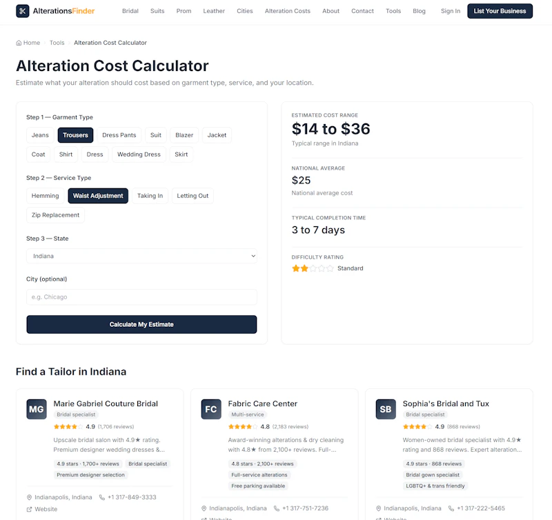Click the $14 to $36 estimate value

(x=331, y=129)
